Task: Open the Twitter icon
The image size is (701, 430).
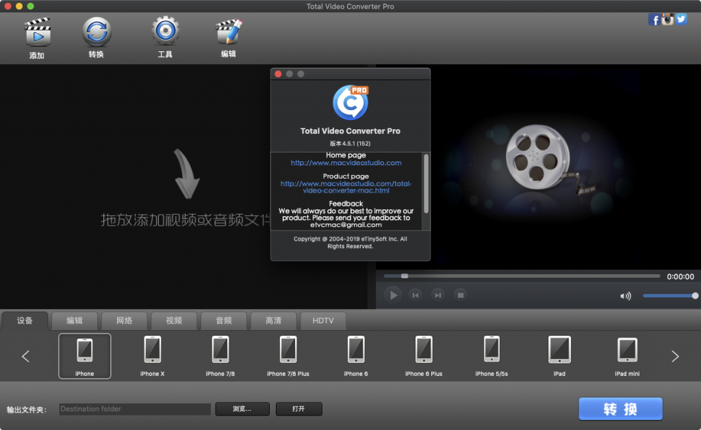Action: 681,19
